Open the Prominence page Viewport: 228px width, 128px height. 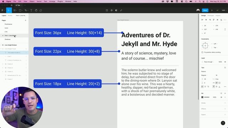[8, 24]
